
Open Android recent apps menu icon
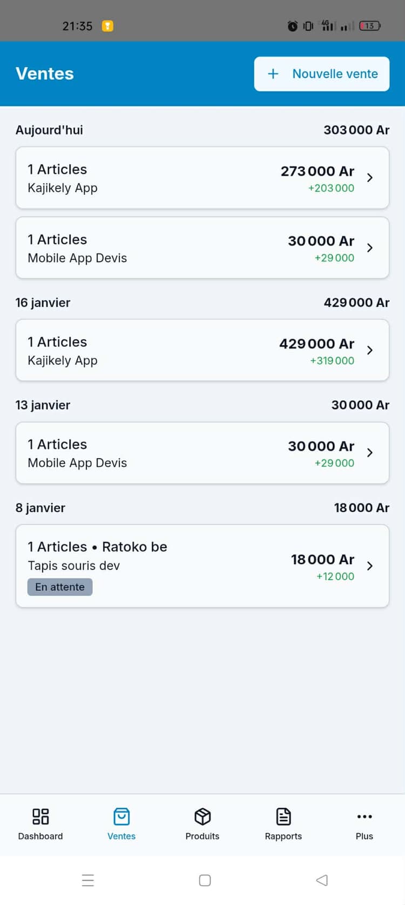pos(88,880)
